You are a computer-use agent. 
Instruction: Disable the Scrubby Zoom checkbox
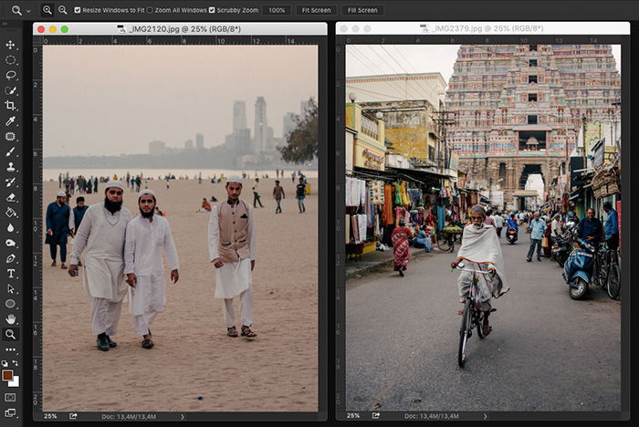(213, 10)
